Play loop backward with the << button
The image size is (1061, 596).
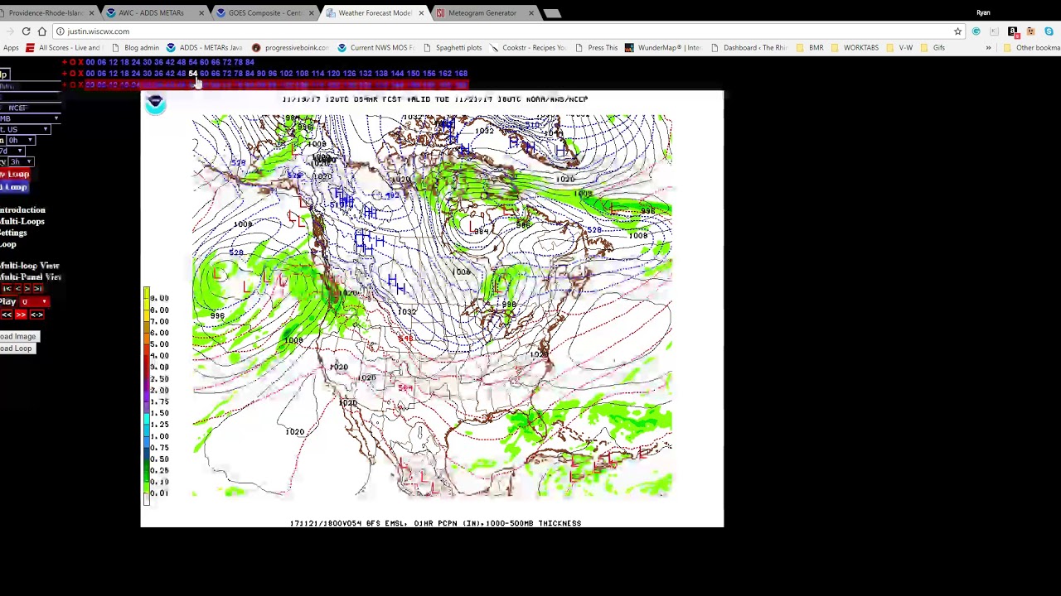pyautogui.click(x=7, y=315)
